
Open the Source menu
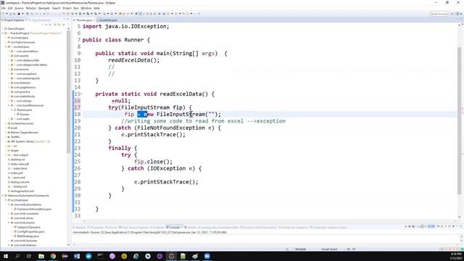[x=19, y=8]
